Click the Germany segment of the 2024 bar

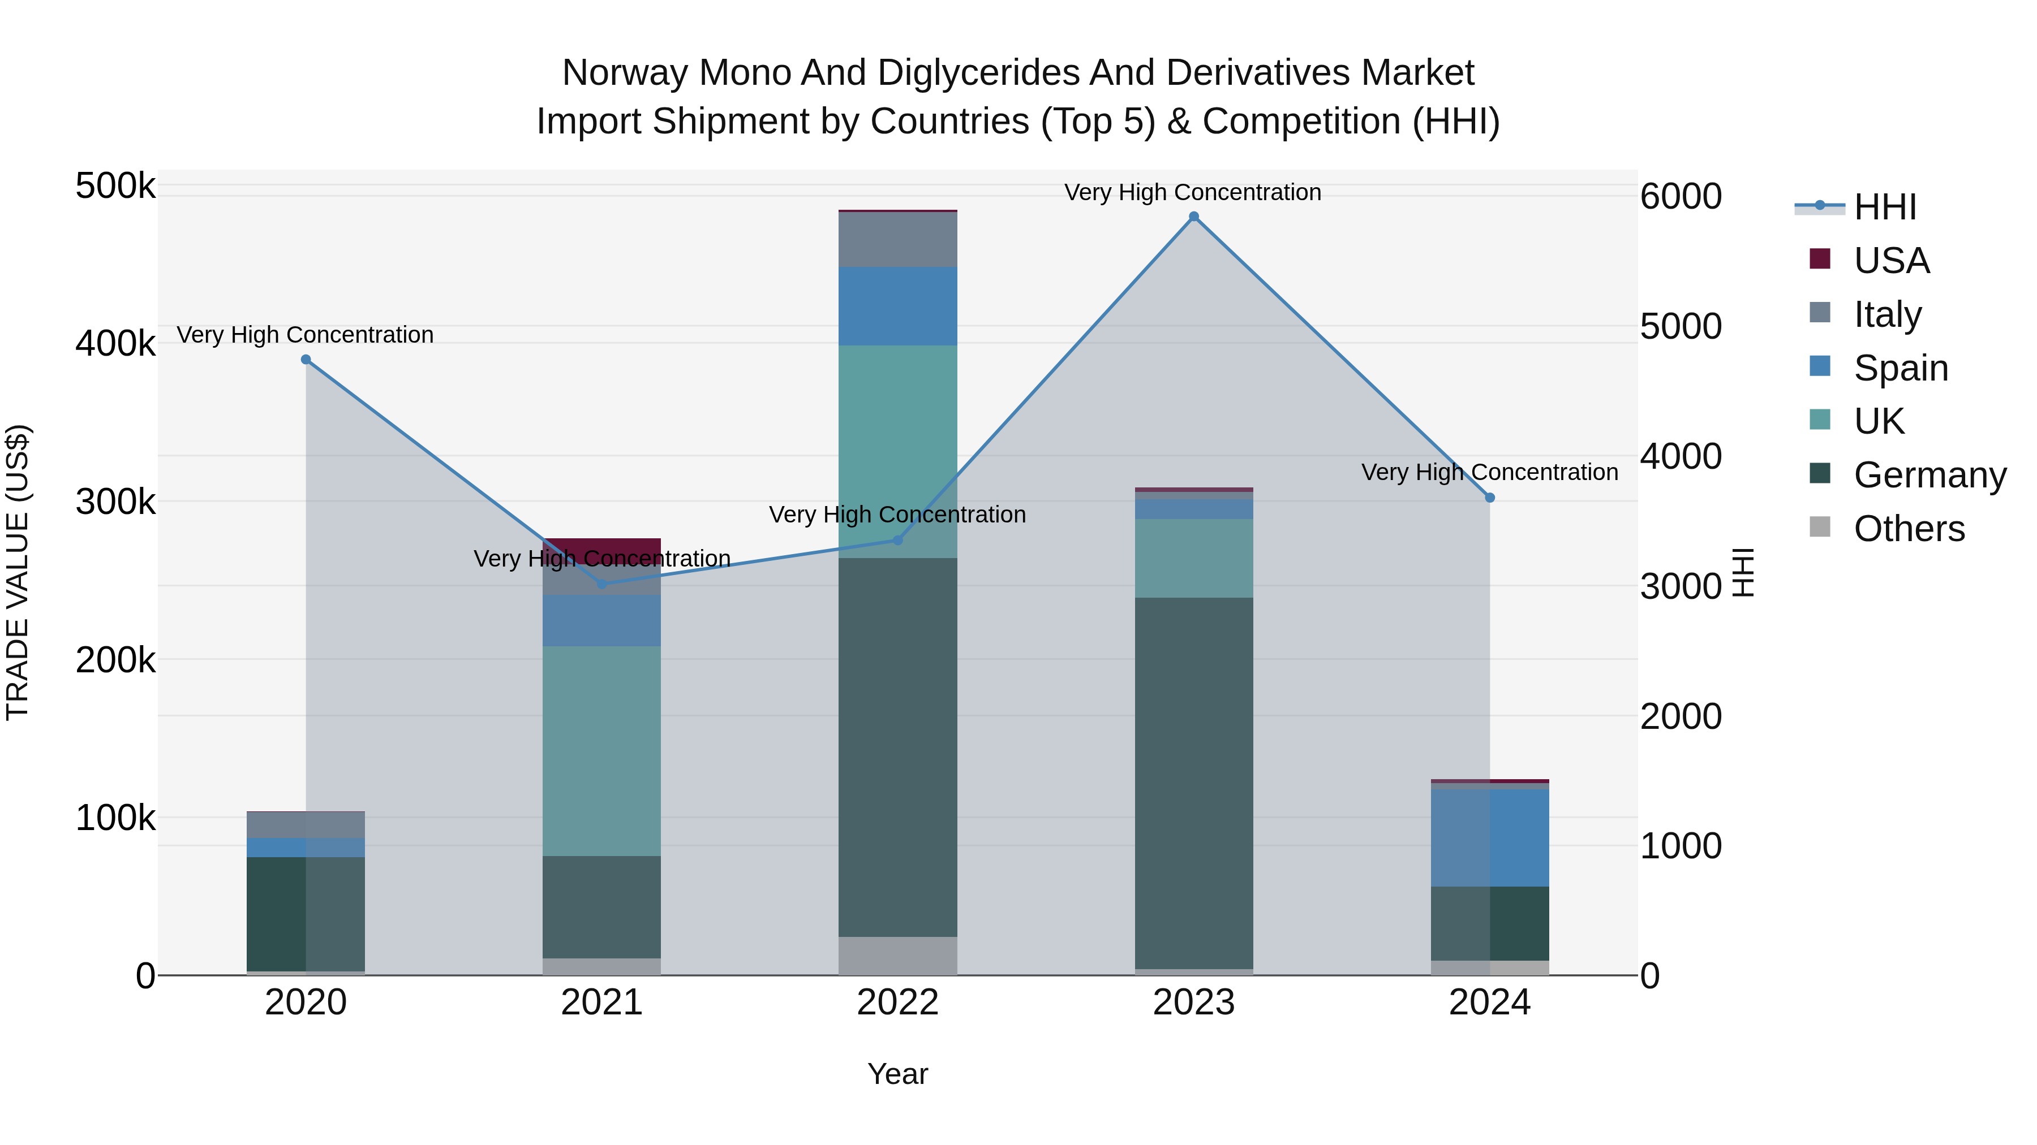1490,924
